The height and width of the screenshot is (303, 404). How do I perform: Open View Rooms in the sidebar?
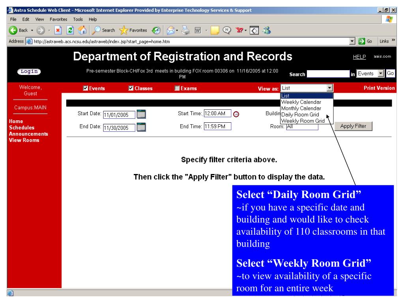pyautogui.click(x=24, y=140)
